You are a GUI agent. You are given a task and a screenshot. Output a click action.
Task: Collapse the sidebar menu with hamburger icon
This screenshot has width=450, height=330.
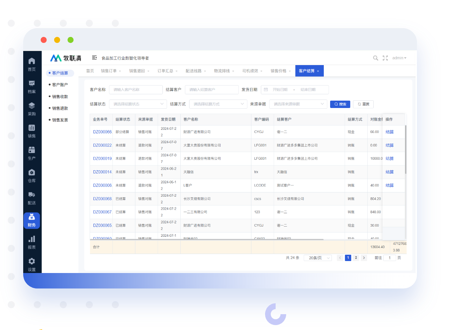94,58
